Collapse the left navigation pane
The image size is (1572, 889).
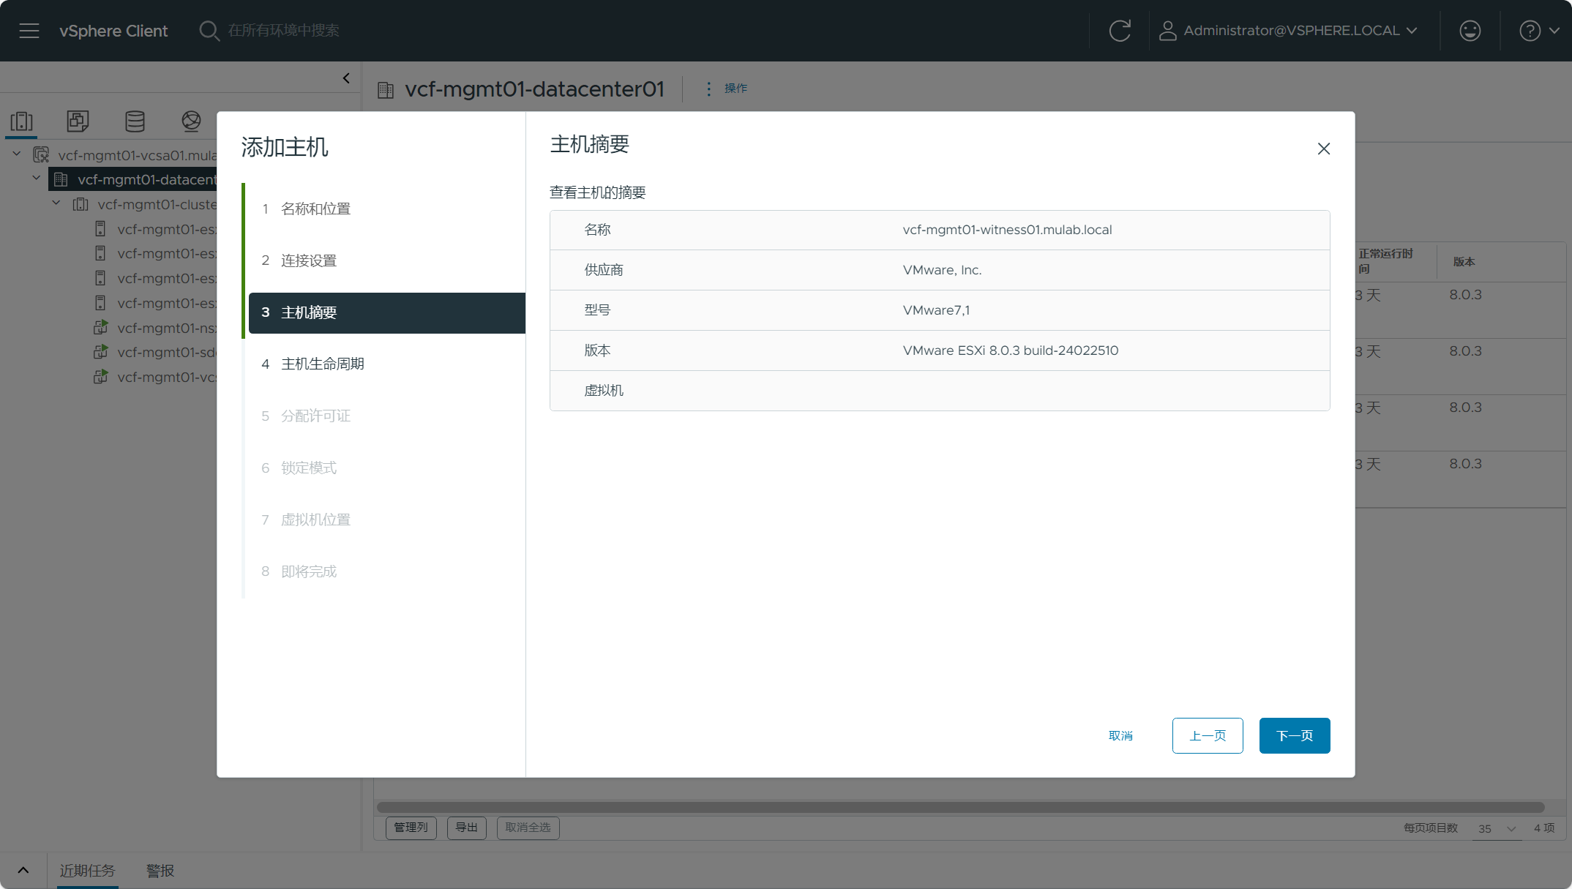(x=346, y=78)
